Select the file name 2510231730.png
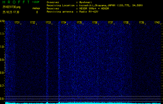Screen dimensions: 163x104 tap(11, 7)
